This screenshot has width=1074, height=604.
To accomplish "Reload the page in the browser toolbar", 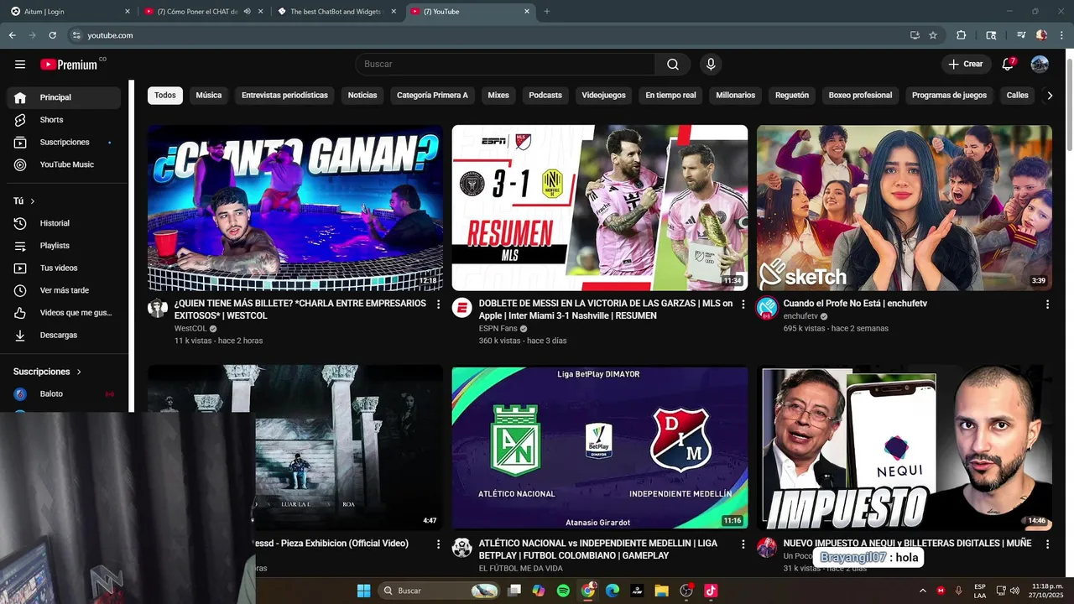I will (x=52, y=35).
